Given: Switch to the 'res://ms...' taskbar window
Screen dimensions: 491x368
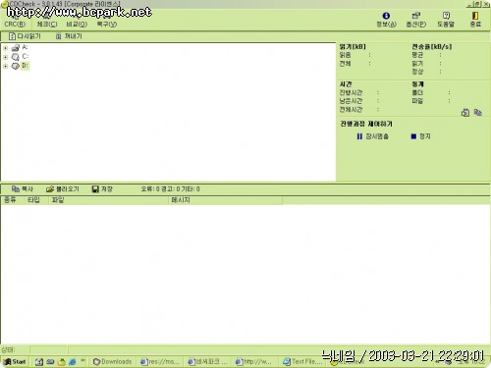Looking at the screenshot, I should coord(160,362).
